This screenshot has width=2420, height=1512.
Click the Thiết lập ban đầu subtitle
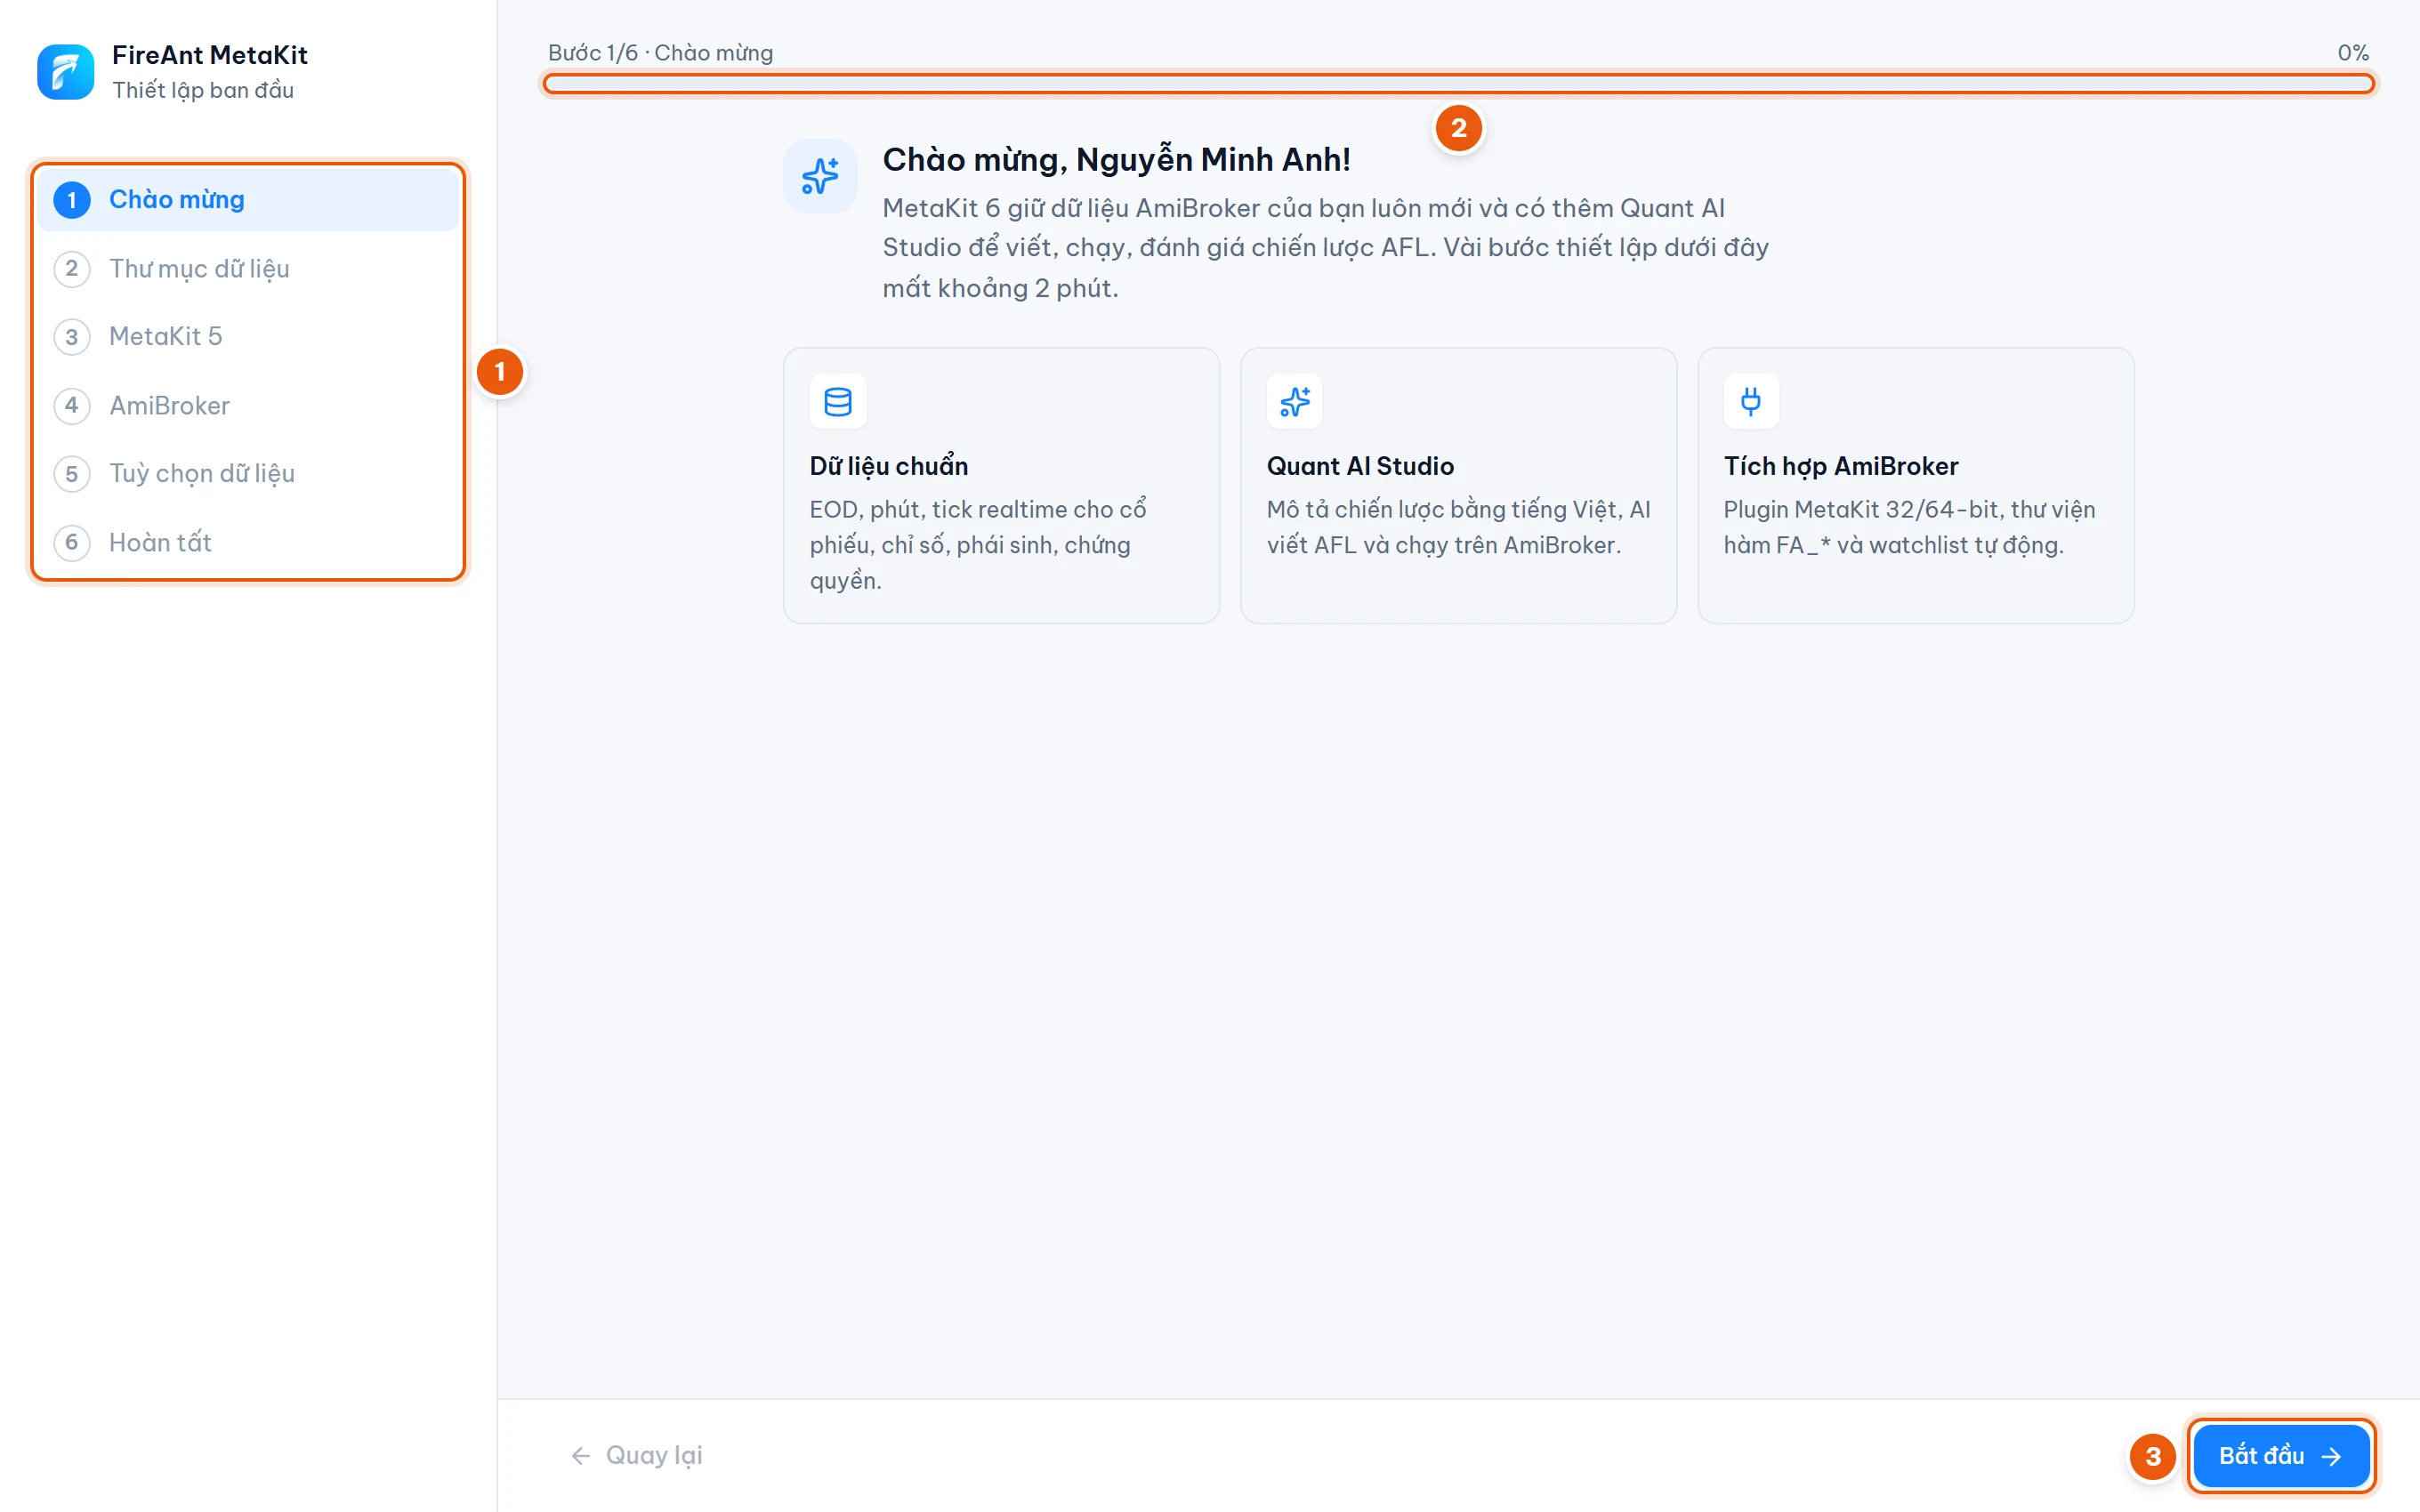[x=203, y=90]
